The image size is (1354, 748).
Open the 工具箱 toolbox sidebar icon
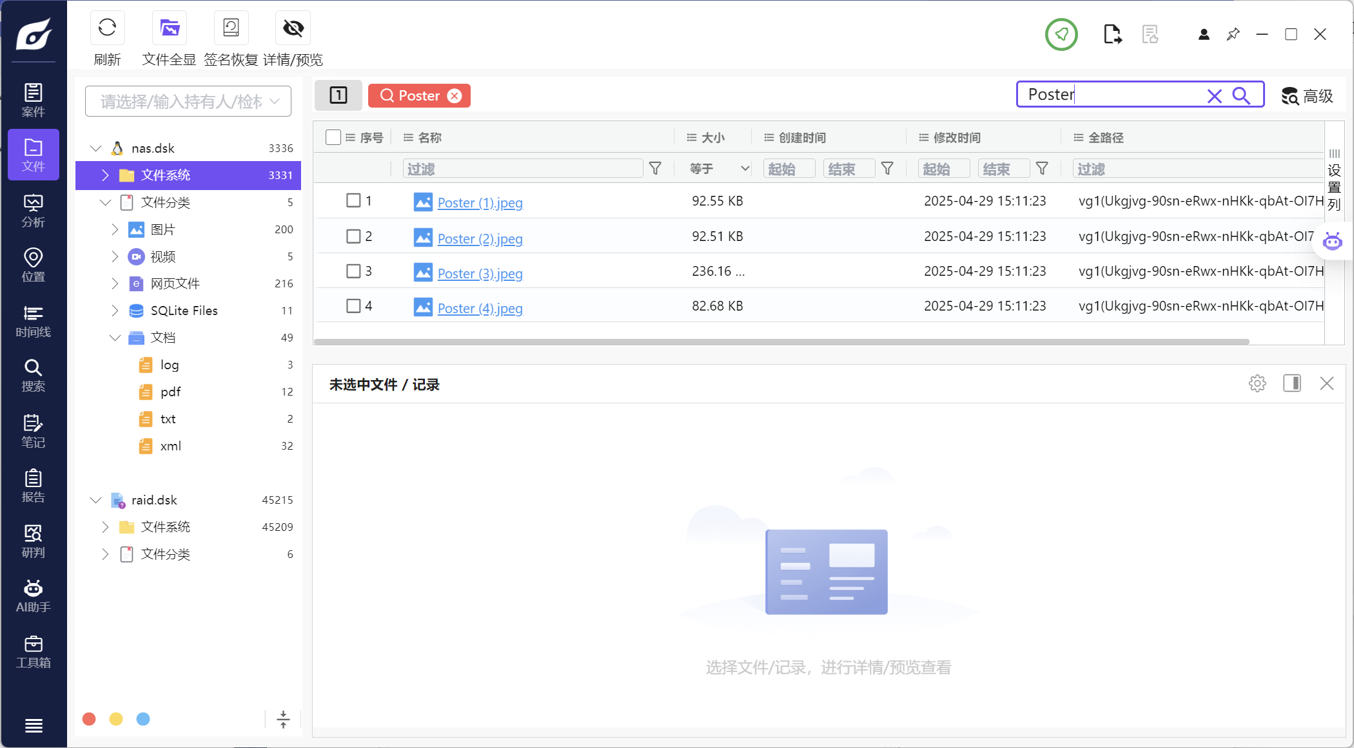pyautogui.click(x=33, y=651)
